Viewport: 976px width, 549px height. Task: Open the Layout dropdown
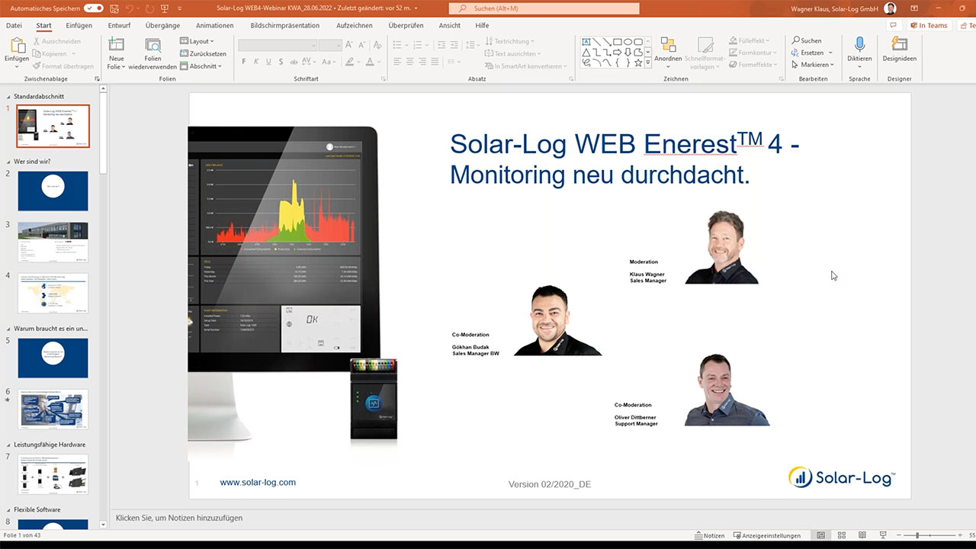197,41
